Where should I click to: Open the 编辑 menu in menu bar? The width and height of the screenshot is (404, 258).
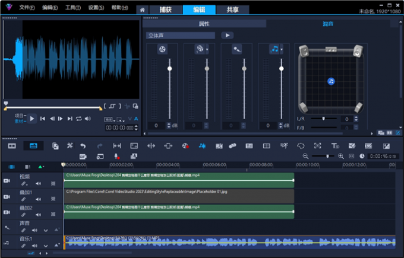point(50,8)
